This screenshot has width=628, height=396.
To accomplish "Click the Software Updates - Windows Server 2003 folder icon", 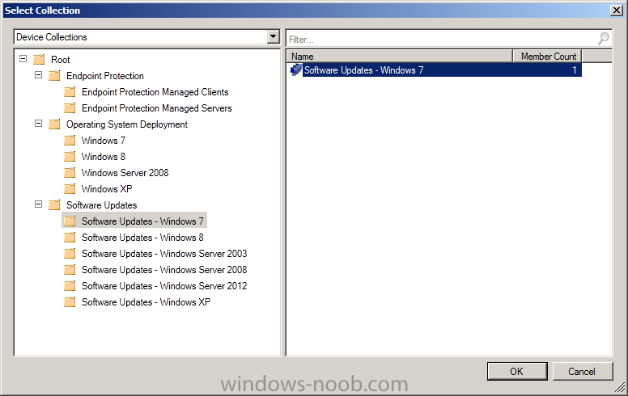I will pos(70,253).
